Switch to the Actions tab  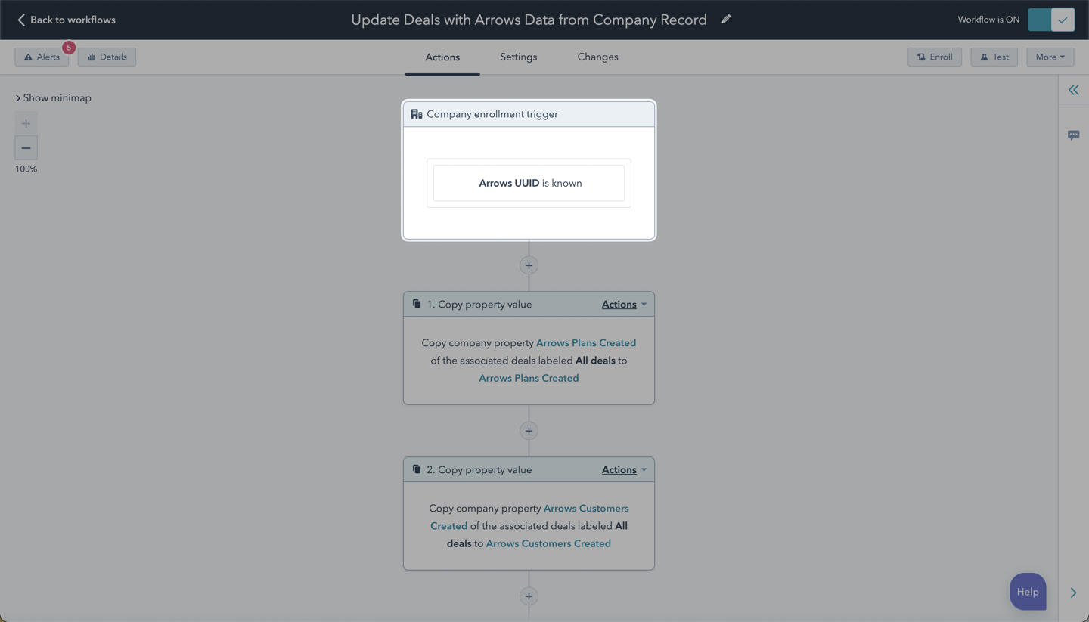pos(442,57)
